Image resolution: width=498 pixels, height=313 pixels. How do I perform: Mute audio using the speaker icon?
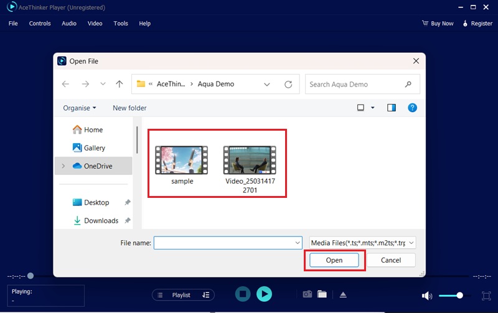click(x=426, y=295)
